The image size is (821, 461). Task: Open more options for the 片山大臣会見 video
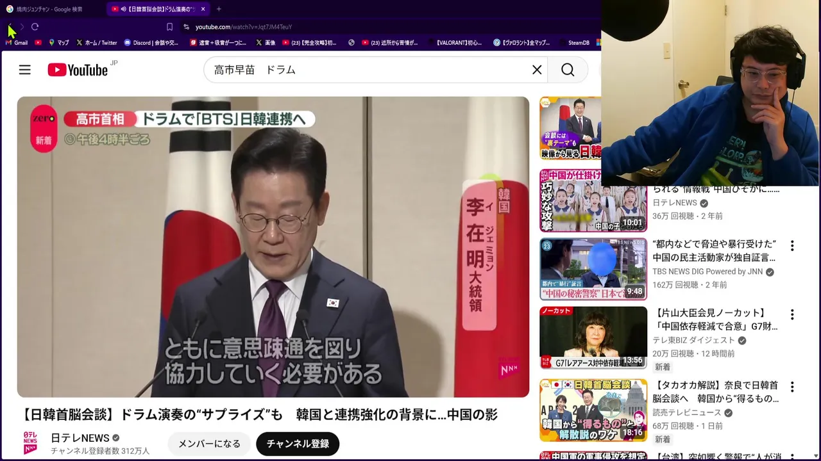pos(792,314)
